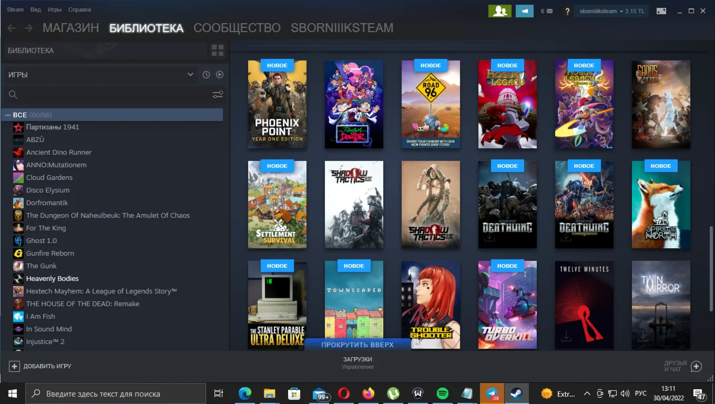Open the friends and chat plus icon
The height and width of the screenshot is (404, 715).
click(x=696, y=366)
